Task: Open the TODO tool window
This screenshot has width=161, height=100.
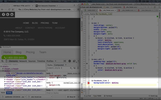Action: point(97,96)
